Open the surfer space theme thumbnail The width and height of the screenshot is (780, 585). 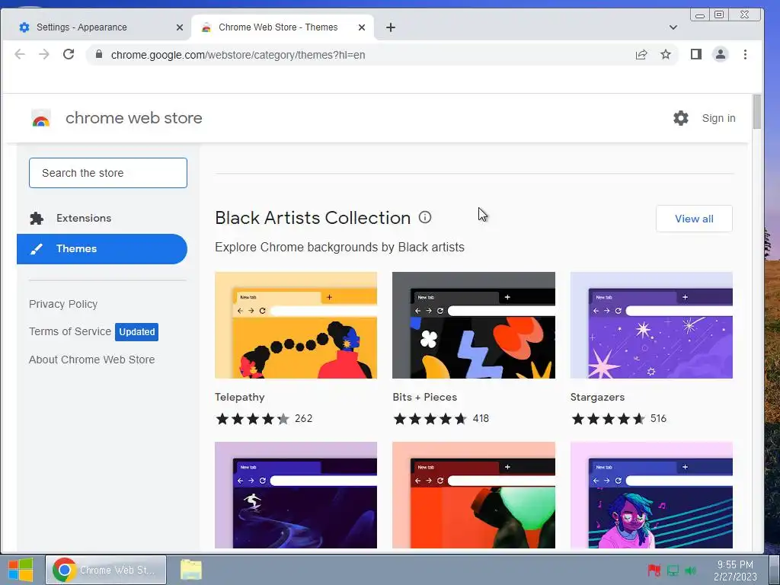click(296, 495)
